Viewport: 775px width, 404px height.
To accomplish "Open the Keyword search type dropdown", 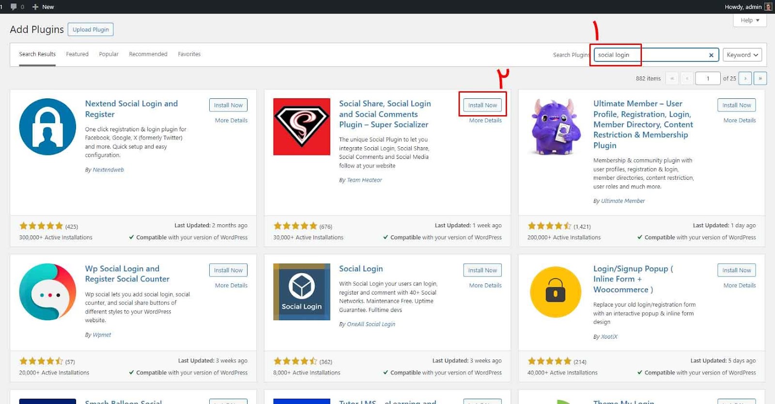I will coord(742,55).
